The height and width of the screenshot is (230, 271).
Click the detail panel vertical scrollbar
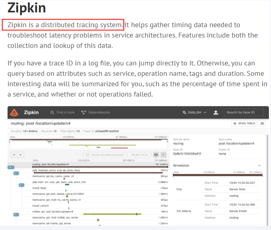pyautogui.click(x=267, y=179)
